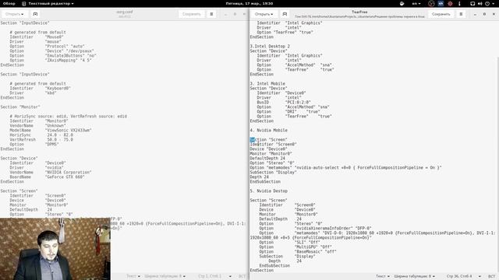The height and width of the screenshot is (280, 499).
Task: Open the Открыть dropdown in xorg.conf window
Action: pyautogui.click(x=15, y=14)
